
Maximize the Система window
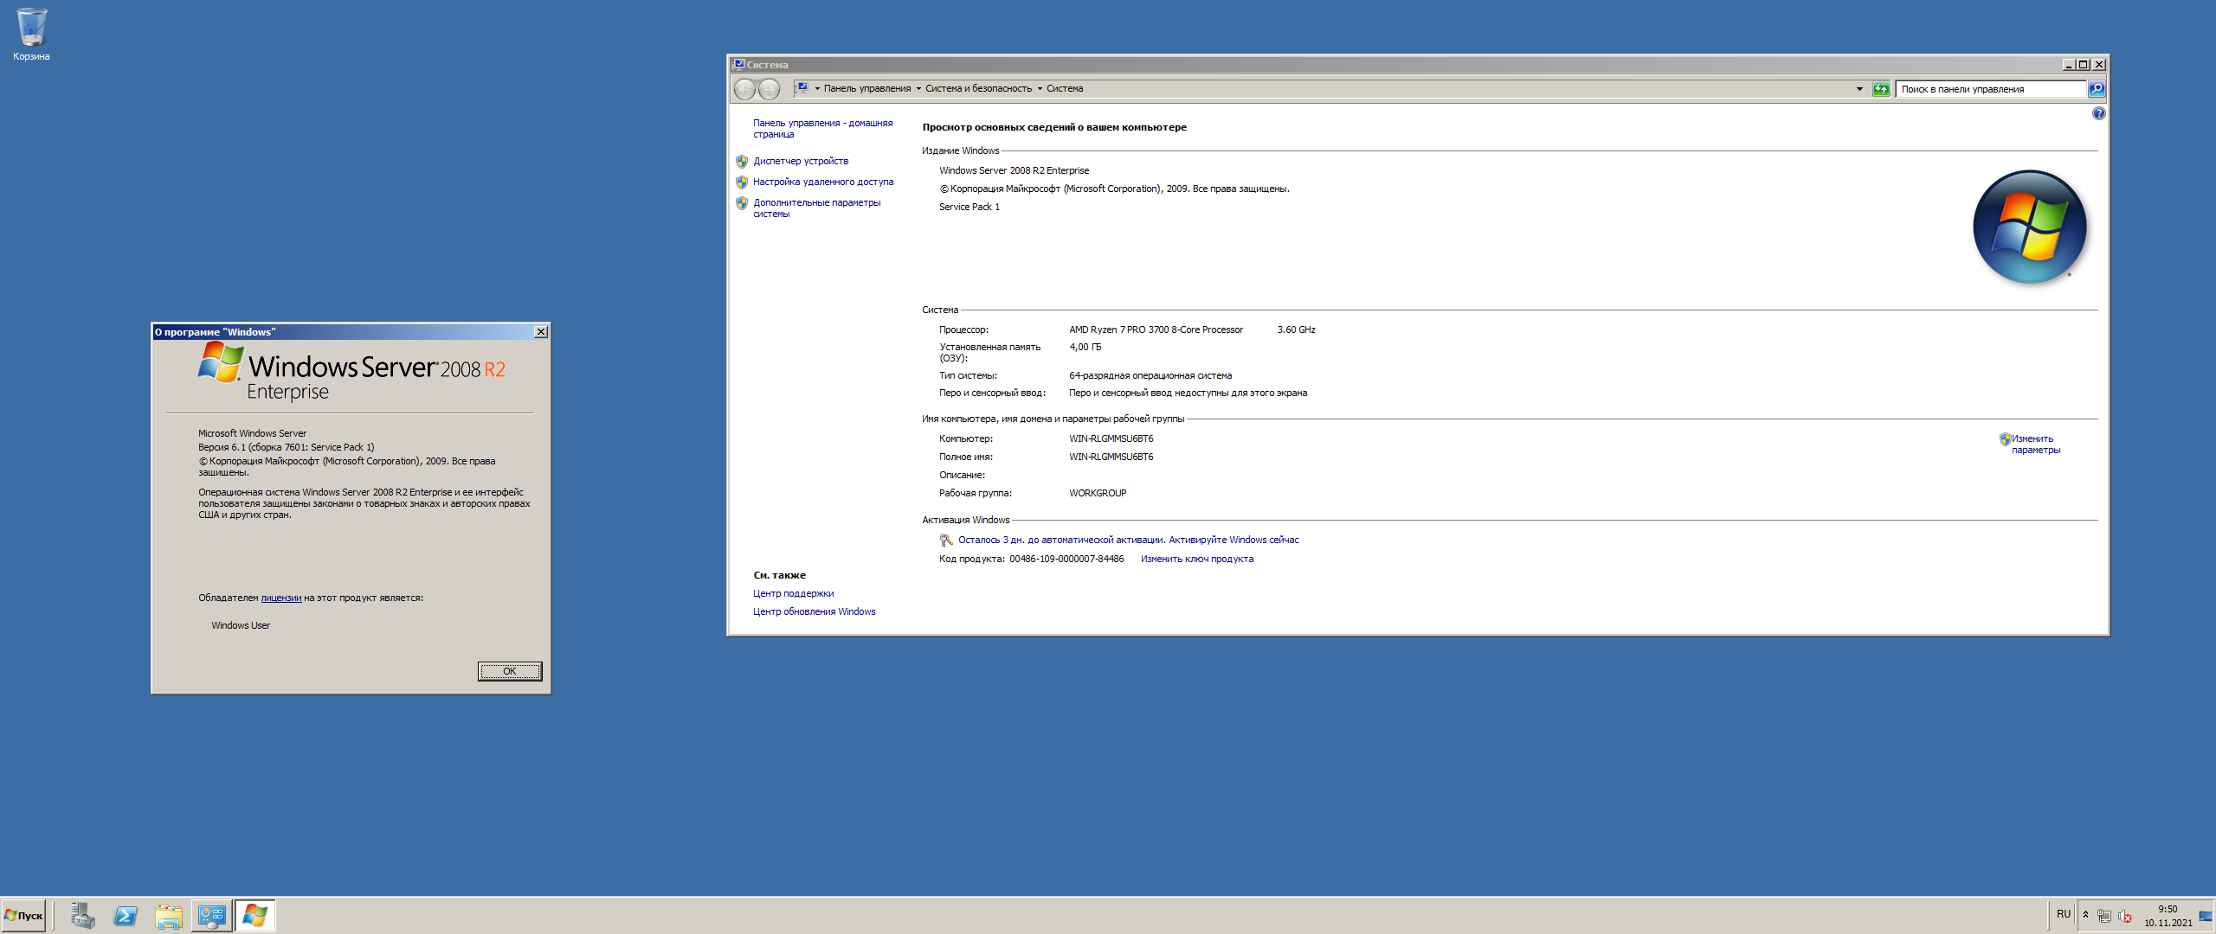(2083, 65)
